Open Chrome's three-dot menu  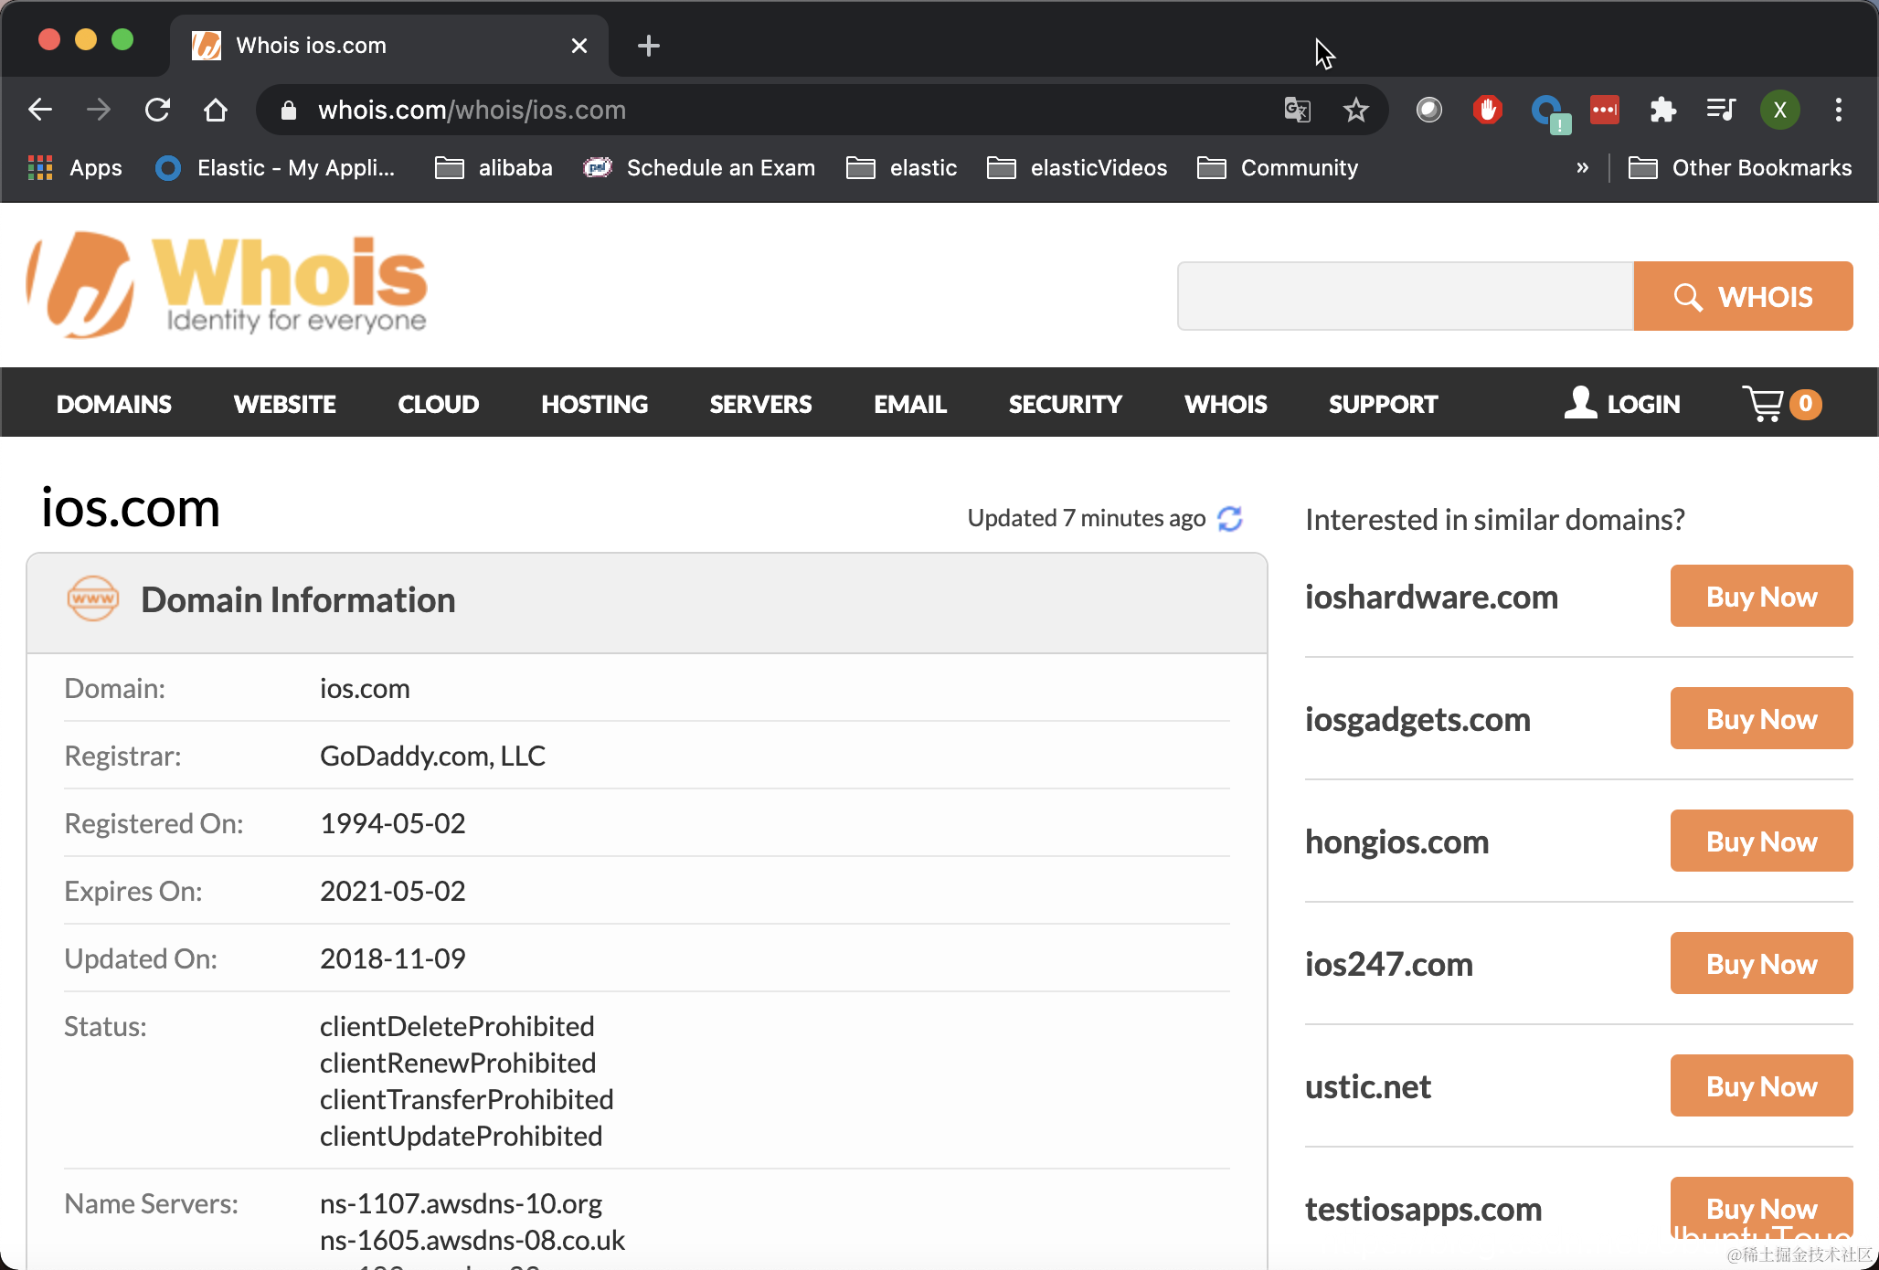pyautogui.click(x=1838, y=111)
